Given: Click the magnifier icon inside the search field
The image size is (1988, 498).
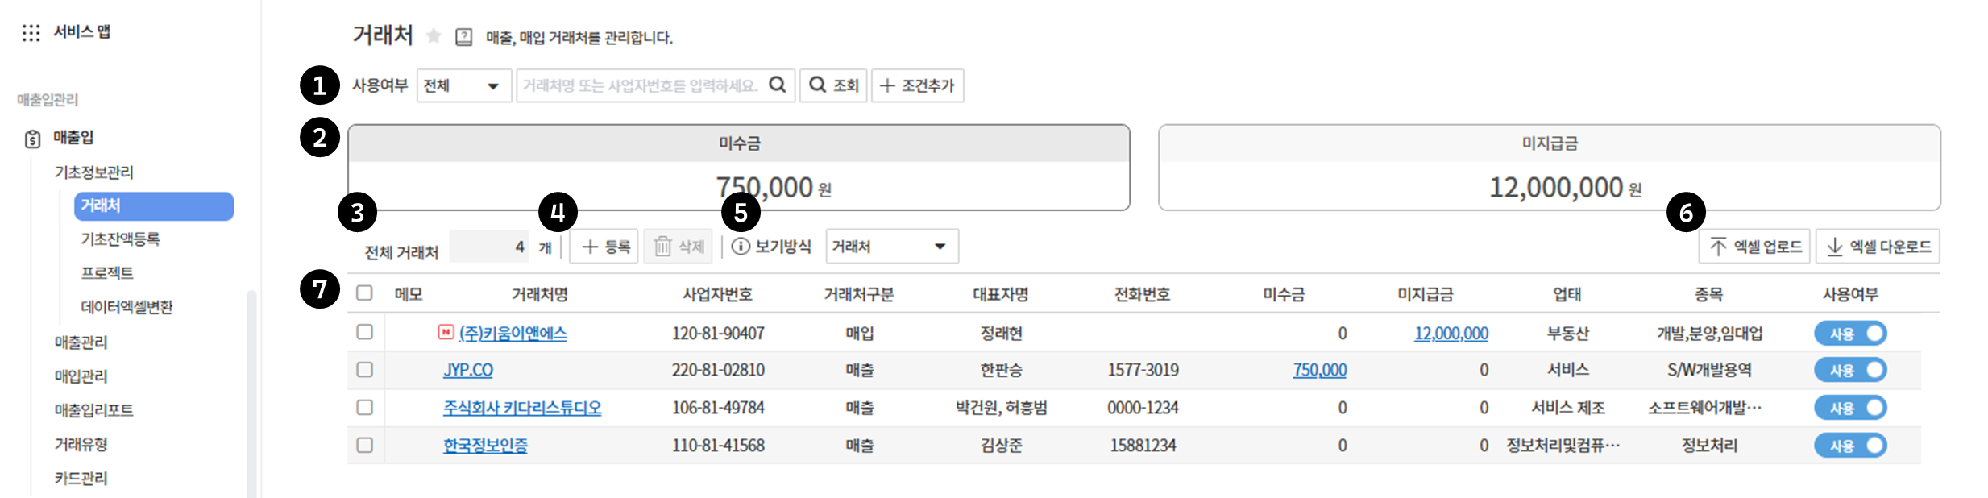Looking at the screenshot, I should click(777, 85).
